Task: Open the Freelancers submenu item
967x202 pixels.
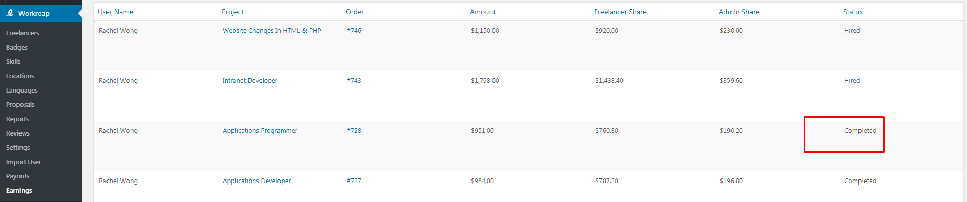Action: [23, 33]
